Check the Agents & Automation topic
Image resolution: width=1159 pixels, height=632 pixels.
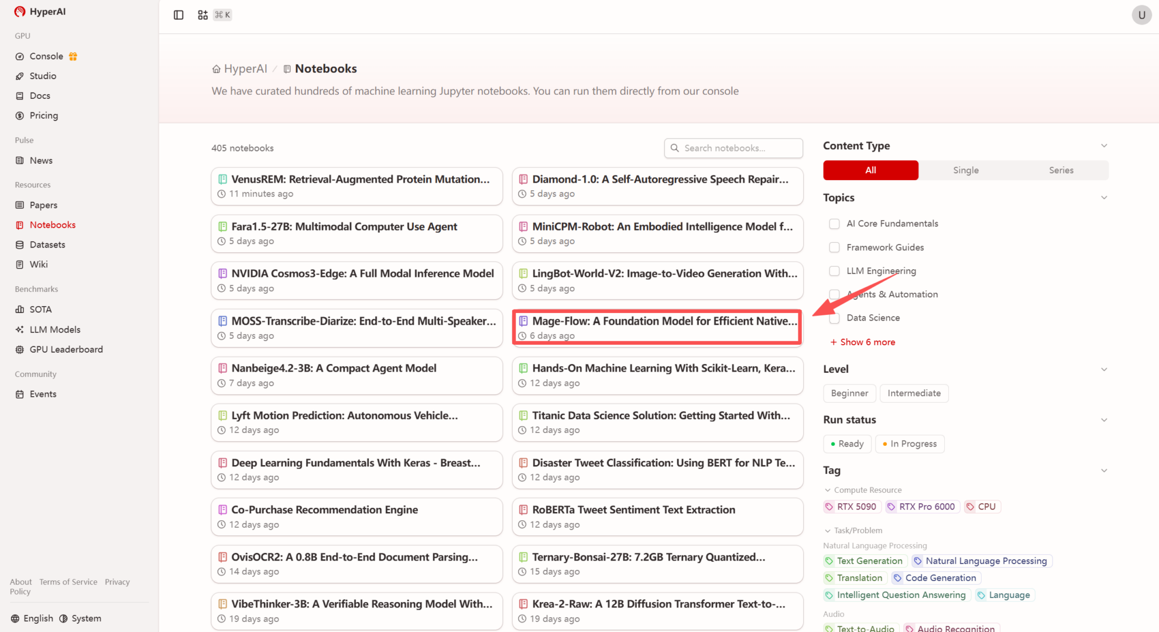pyautogui.click(x=834, y=294)
